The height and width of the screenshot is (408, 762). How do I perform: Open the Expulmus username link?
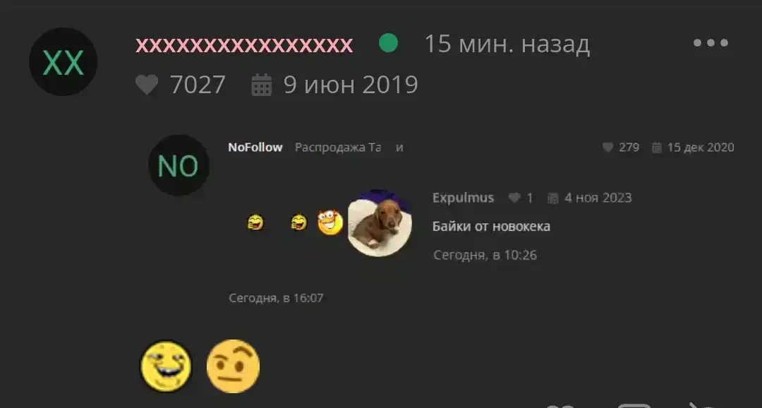[463, 198]
